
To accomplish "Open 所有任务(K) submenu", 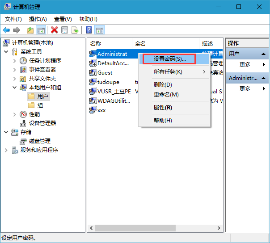I will click(x=175, y=72).
